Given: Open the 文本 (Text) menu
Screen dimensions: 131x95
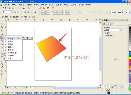Looking at the screenshot, I should coord(59,5).
